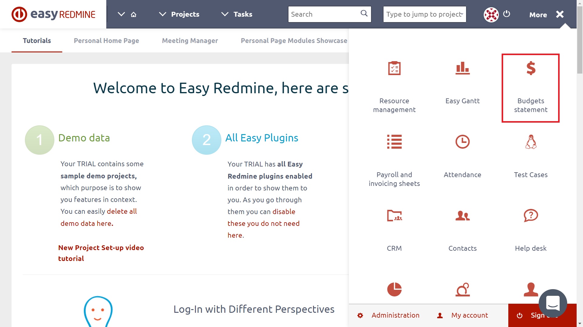
Task: Open the Tasks menu item
Action: [243, 14]
